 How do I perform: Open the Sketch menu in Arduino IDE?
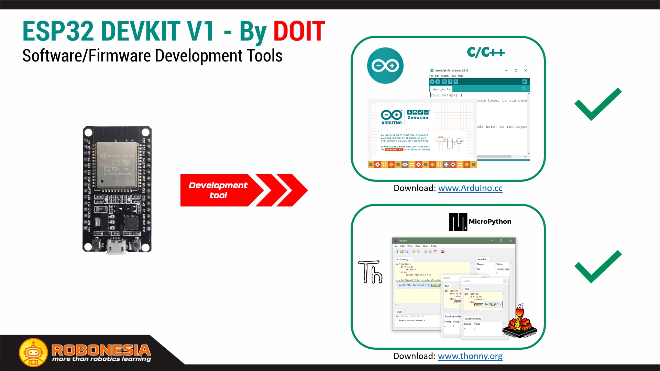[445, 76]
